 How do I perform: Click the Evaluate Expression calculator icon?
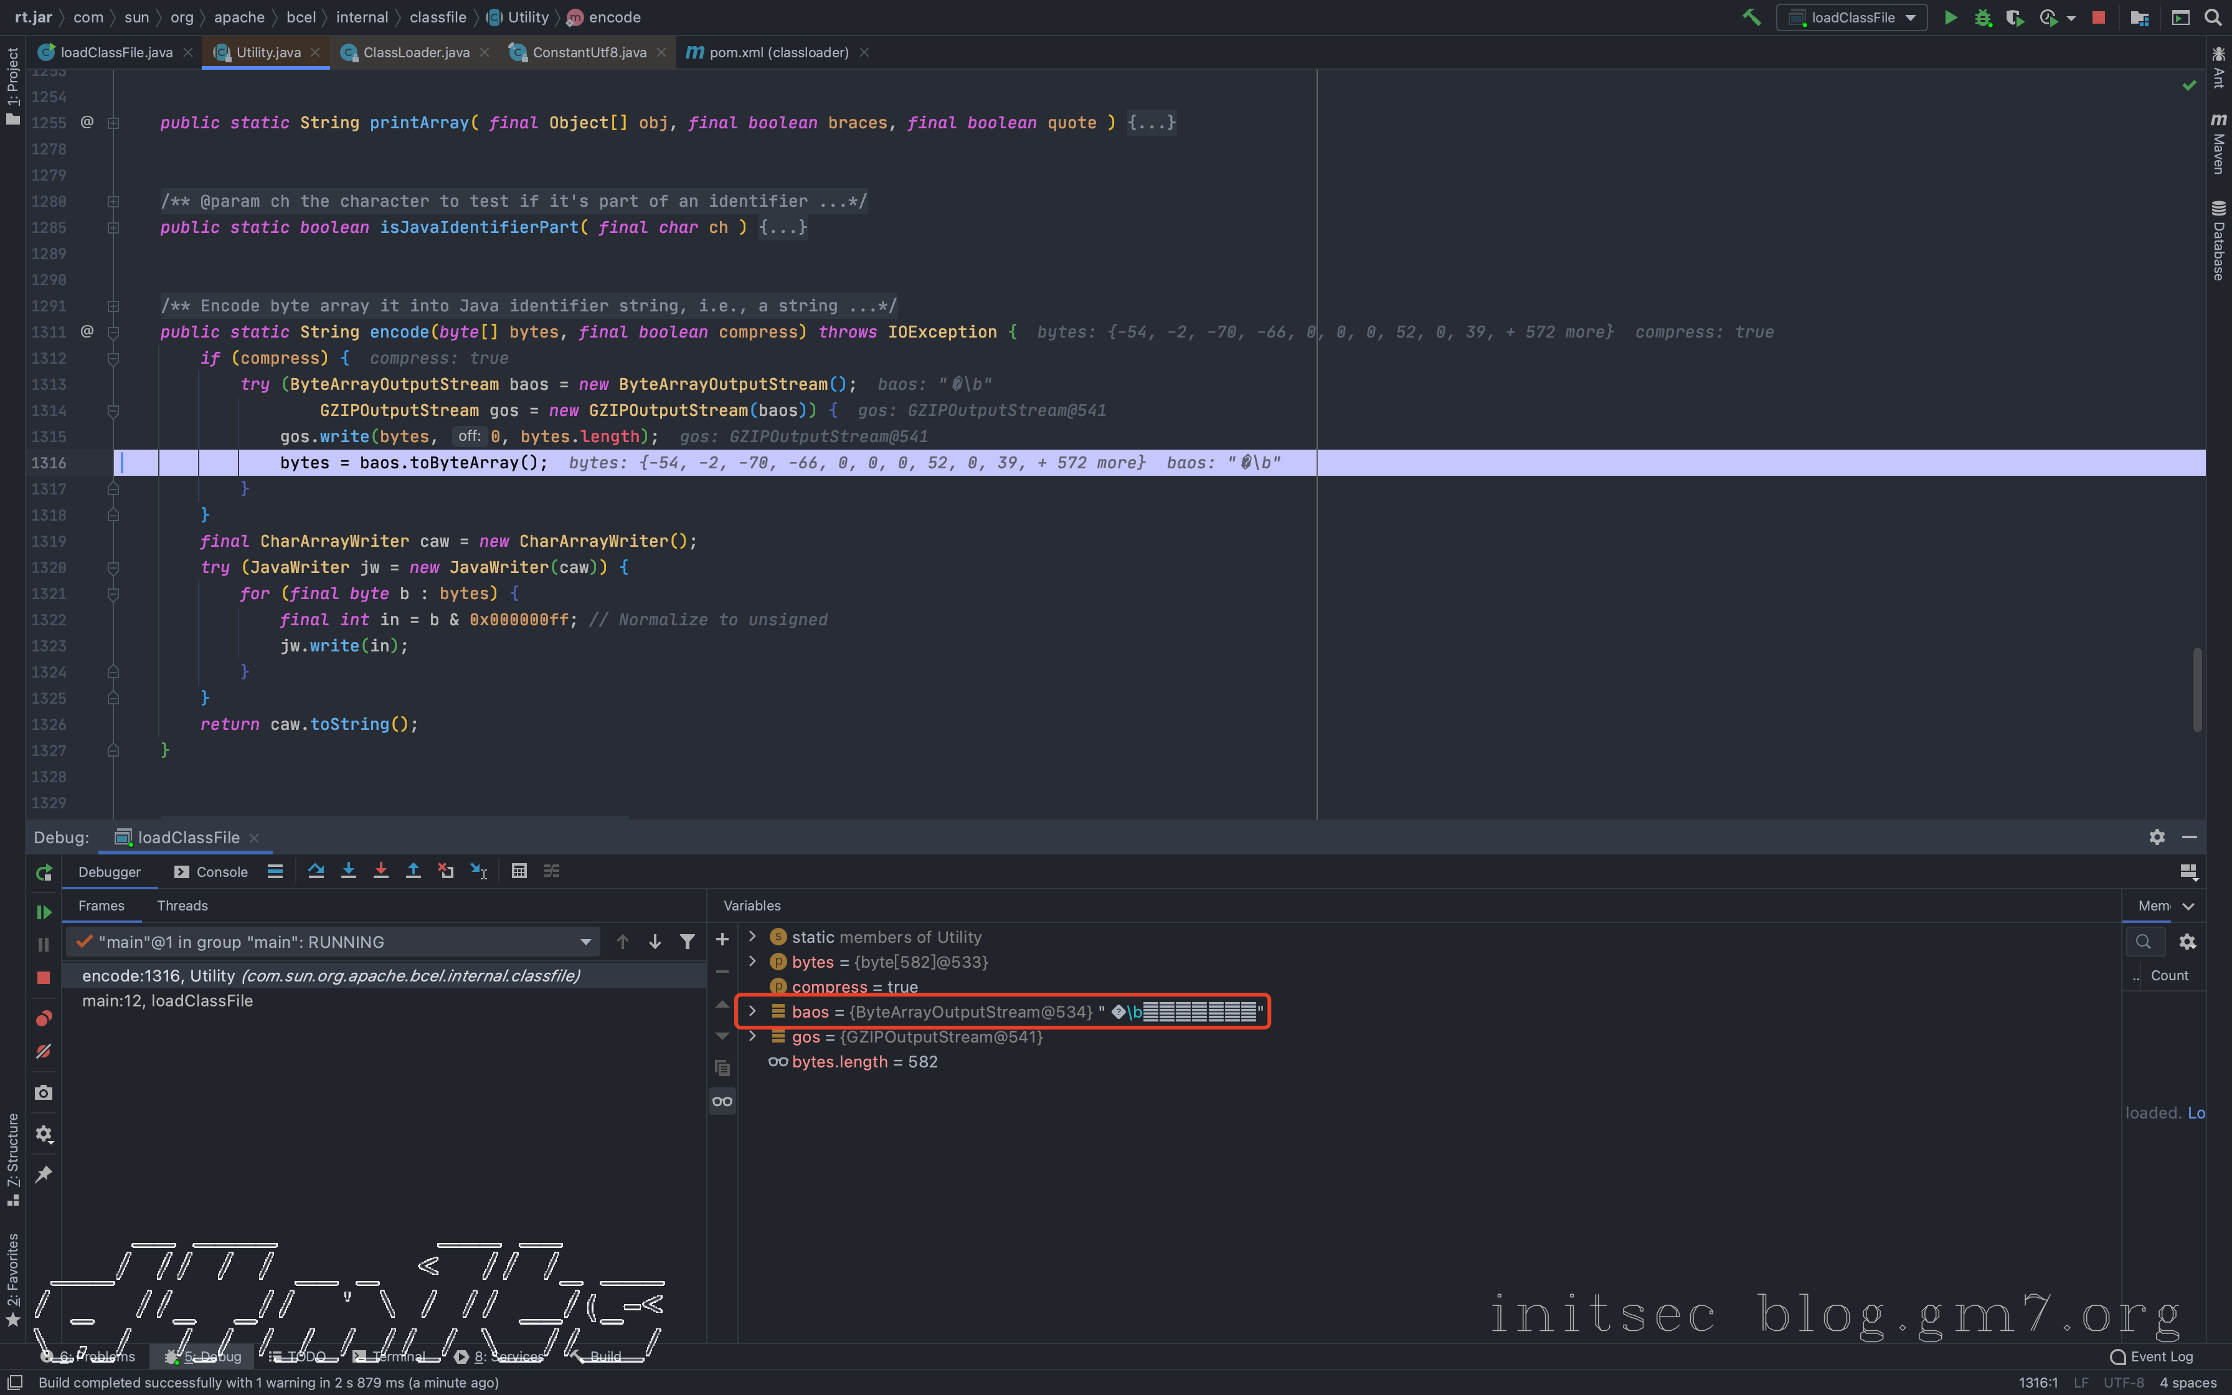point(519,871)
